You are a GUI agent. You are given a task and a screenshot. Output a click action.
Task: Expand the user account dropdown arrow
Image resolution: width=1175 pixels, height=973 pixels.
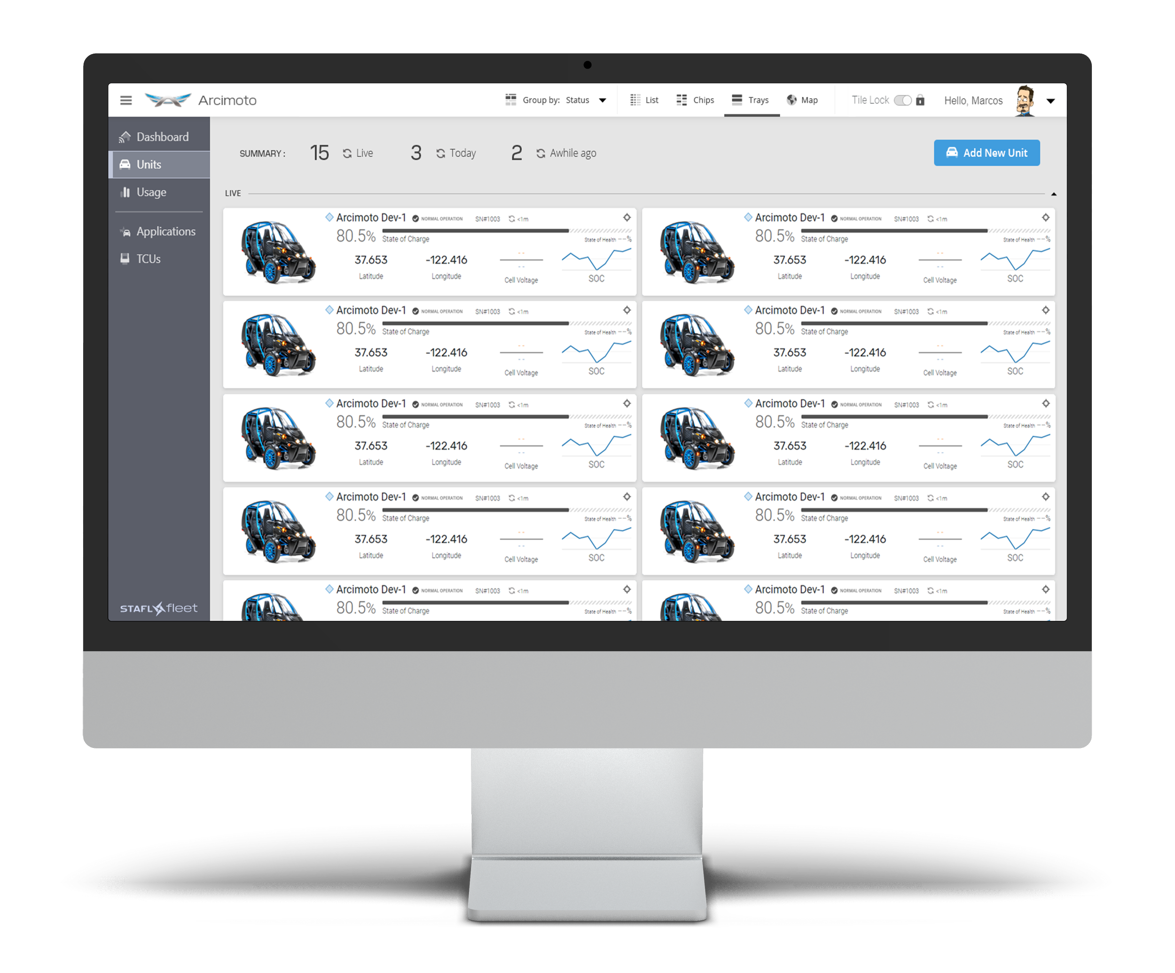click(1050, 101)
